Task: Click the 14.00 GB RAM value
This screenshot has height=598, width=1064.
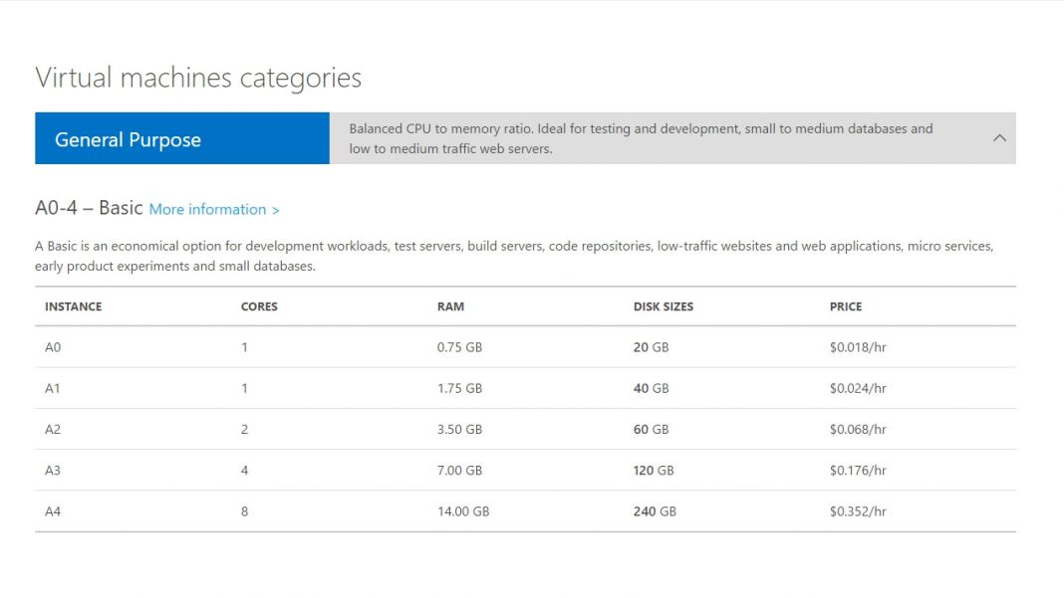Action: pyautogui.click(x=462, y=511)
